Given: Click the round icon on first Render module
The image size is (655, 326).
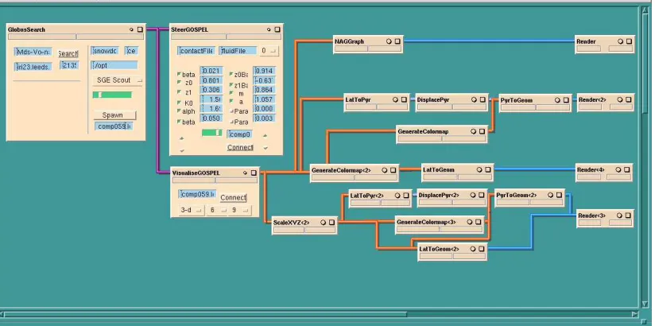Looking at the screenshot, I should tap(620, 41).
